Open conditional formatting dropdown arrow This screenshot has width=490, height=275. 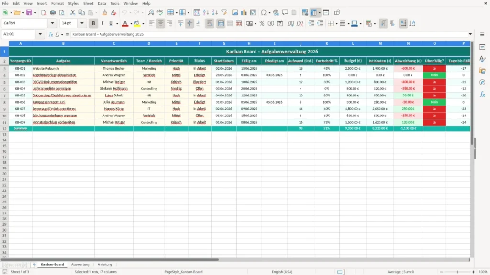tap(374, 24)
